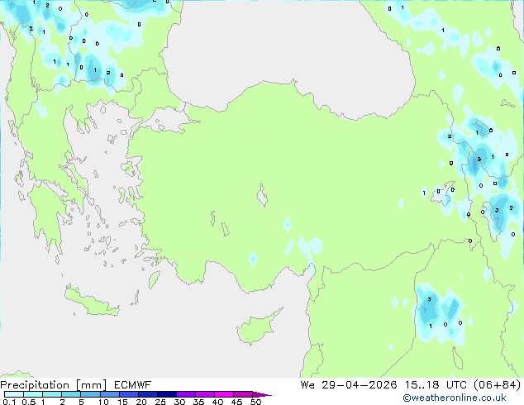The height and width of the screenshot is (405, 524).
Task: Click the "50" legend scale label
Action: coord(256,402)
